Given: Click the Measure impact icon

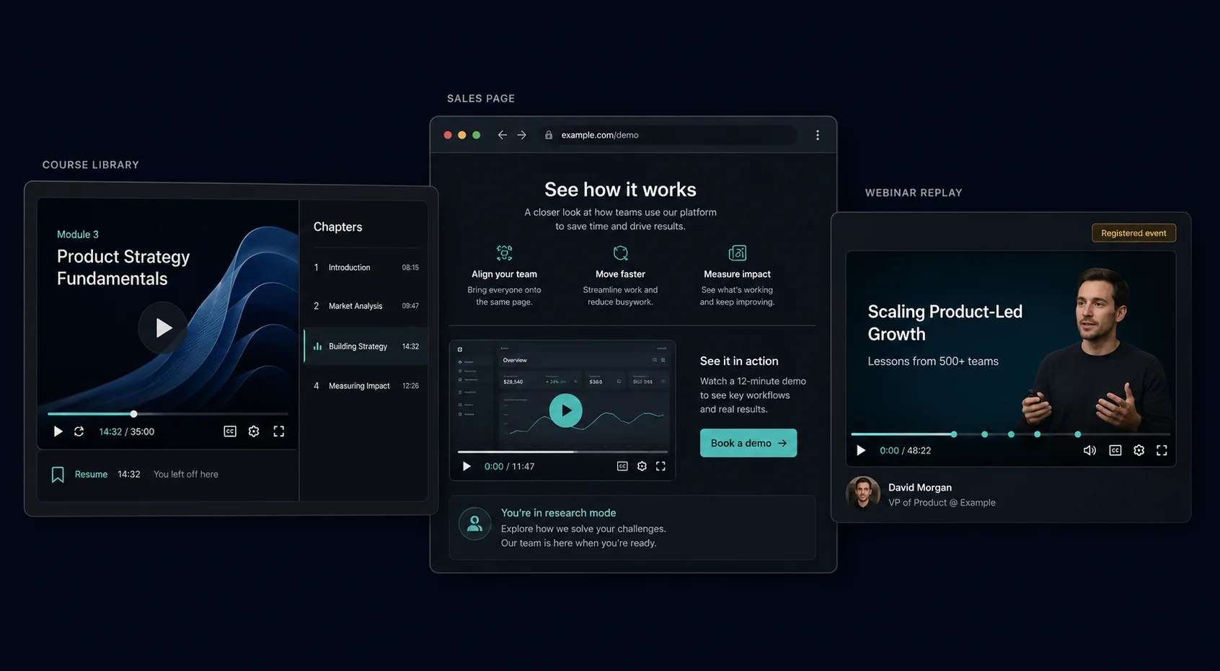Looking at the screenshot, I should click(738, 253).
